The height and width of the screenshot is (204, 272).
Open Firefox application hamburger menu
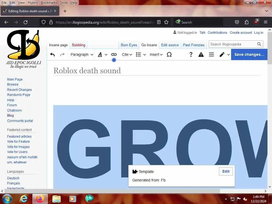tap(266, 22)
